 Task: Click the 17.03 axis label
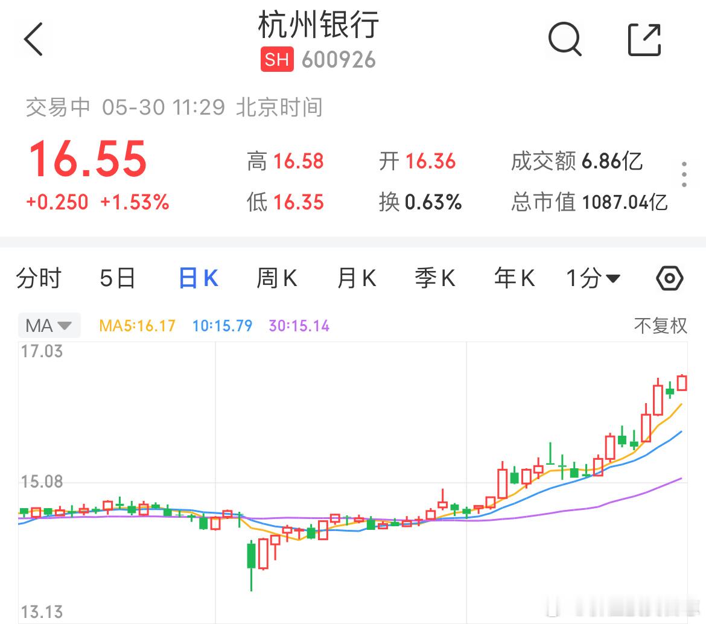[42, 351]
